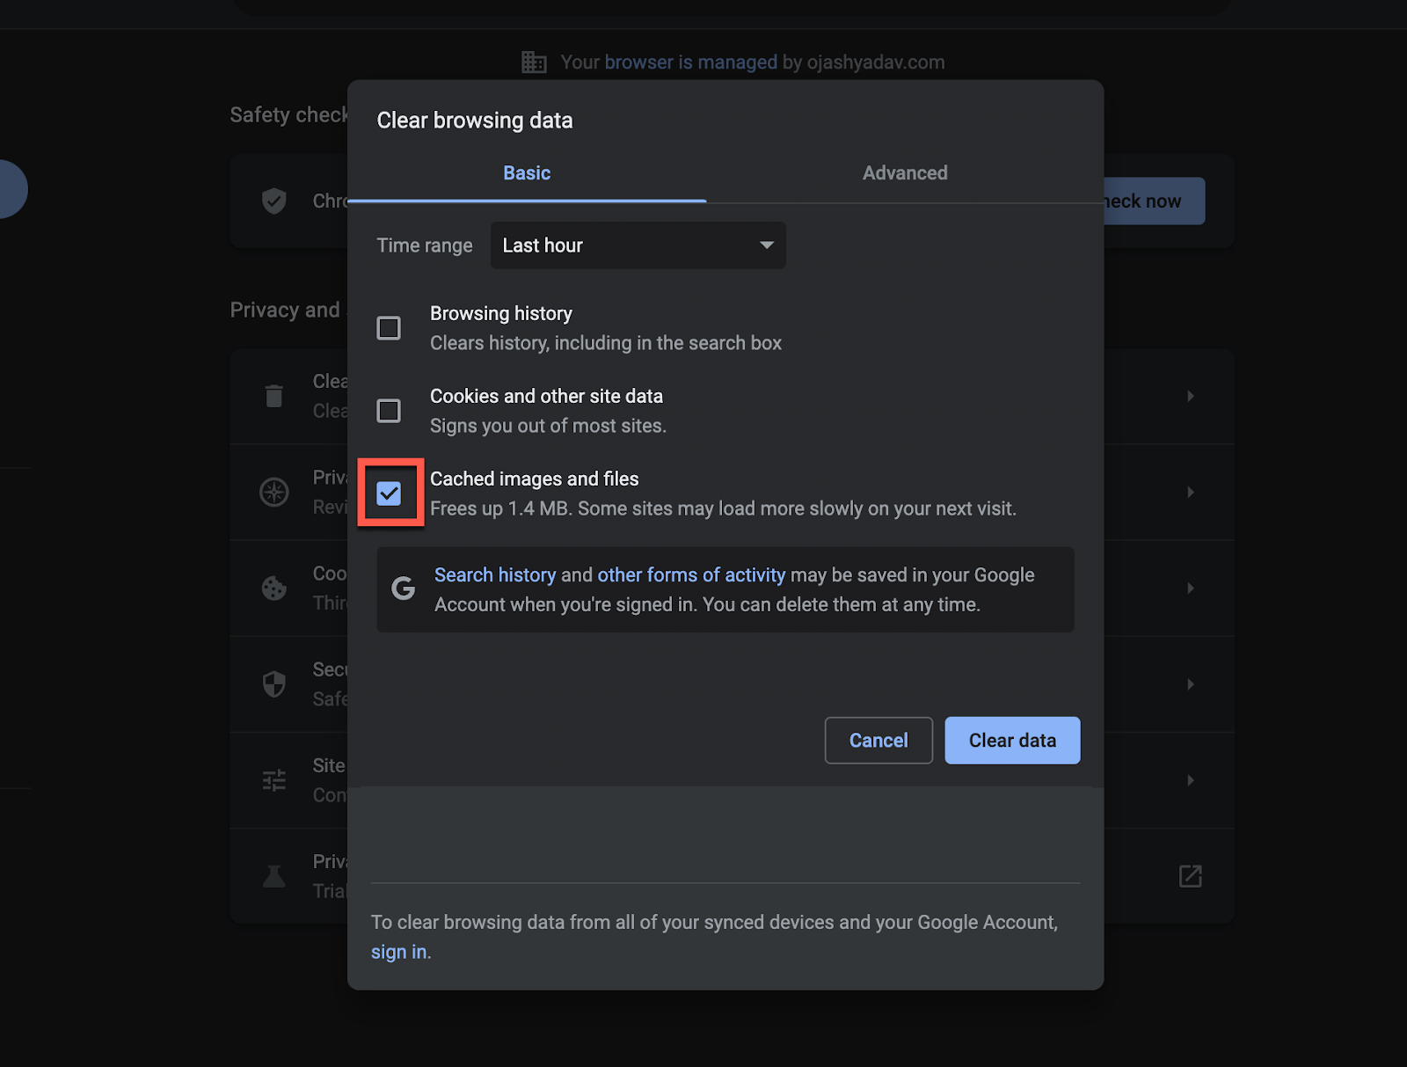The height and width of the screenshot is (1067, 1407).
Task: Follow the sign in link
Action: coord(399,952)
